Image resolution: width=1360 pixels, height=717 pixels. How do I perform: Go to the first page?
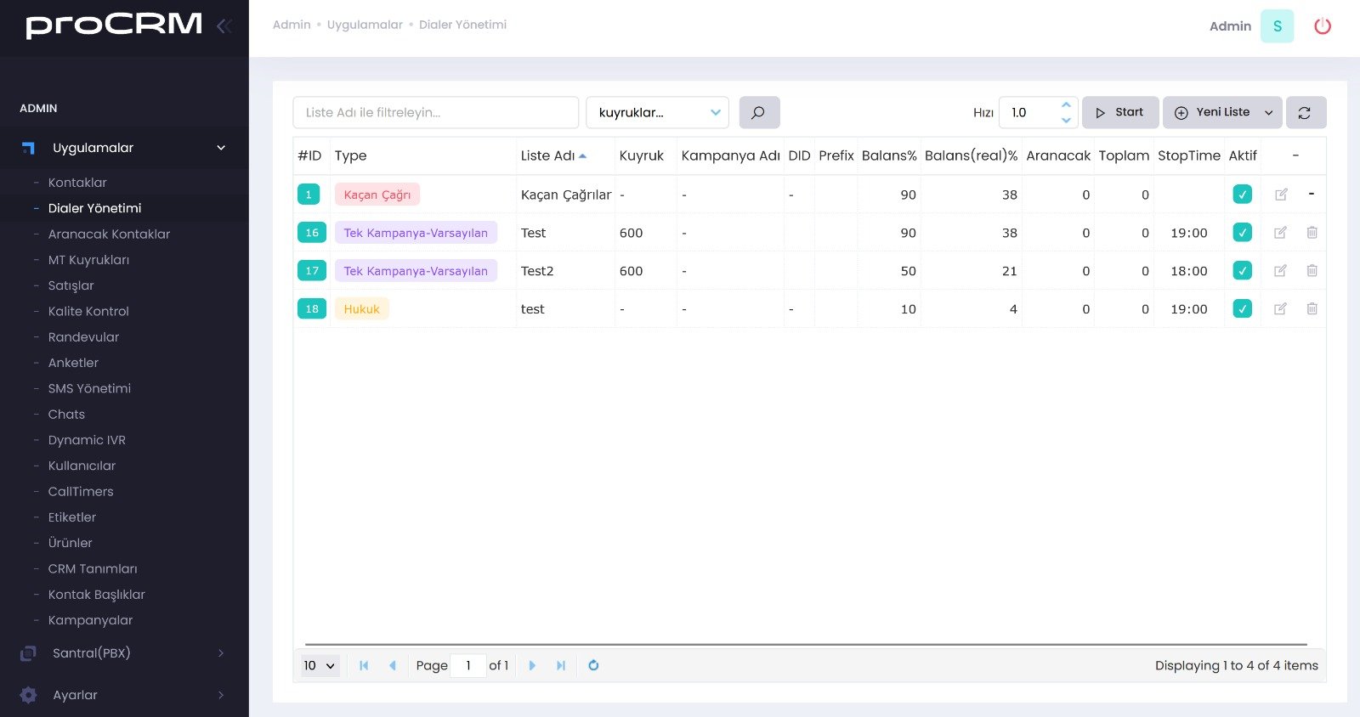point(364,665)
